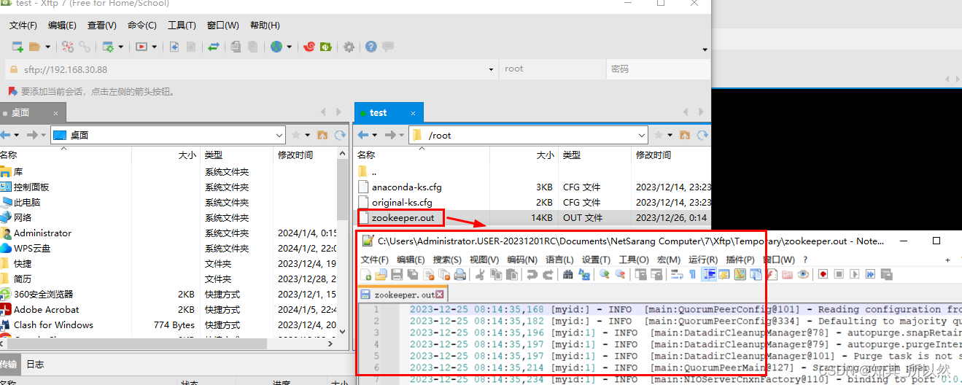Image resolution: width=962 pixels, height=385 pixels.
Task: Expand the local path 桌面 combo box
Action: 279,135
